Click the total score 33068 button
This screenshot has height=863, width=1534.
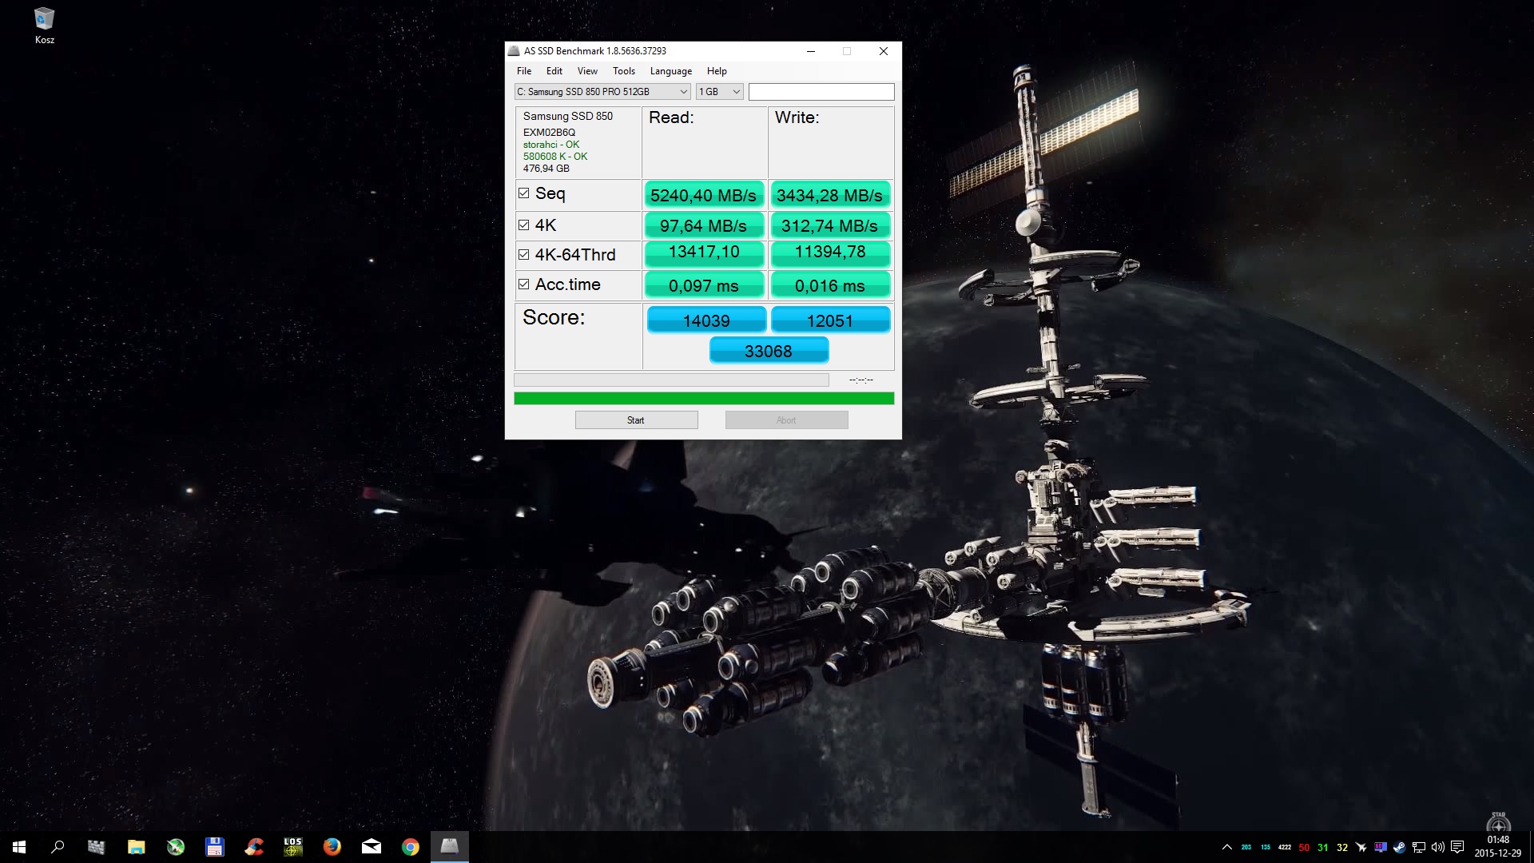point(769,351)
